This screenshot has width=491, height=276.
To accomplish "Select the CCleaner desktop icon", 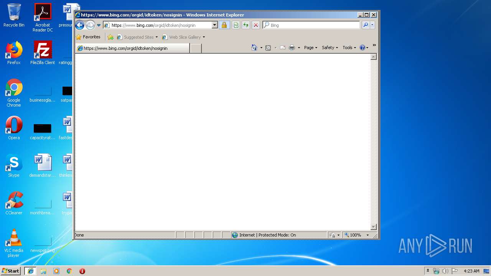I will click(14, 203).
